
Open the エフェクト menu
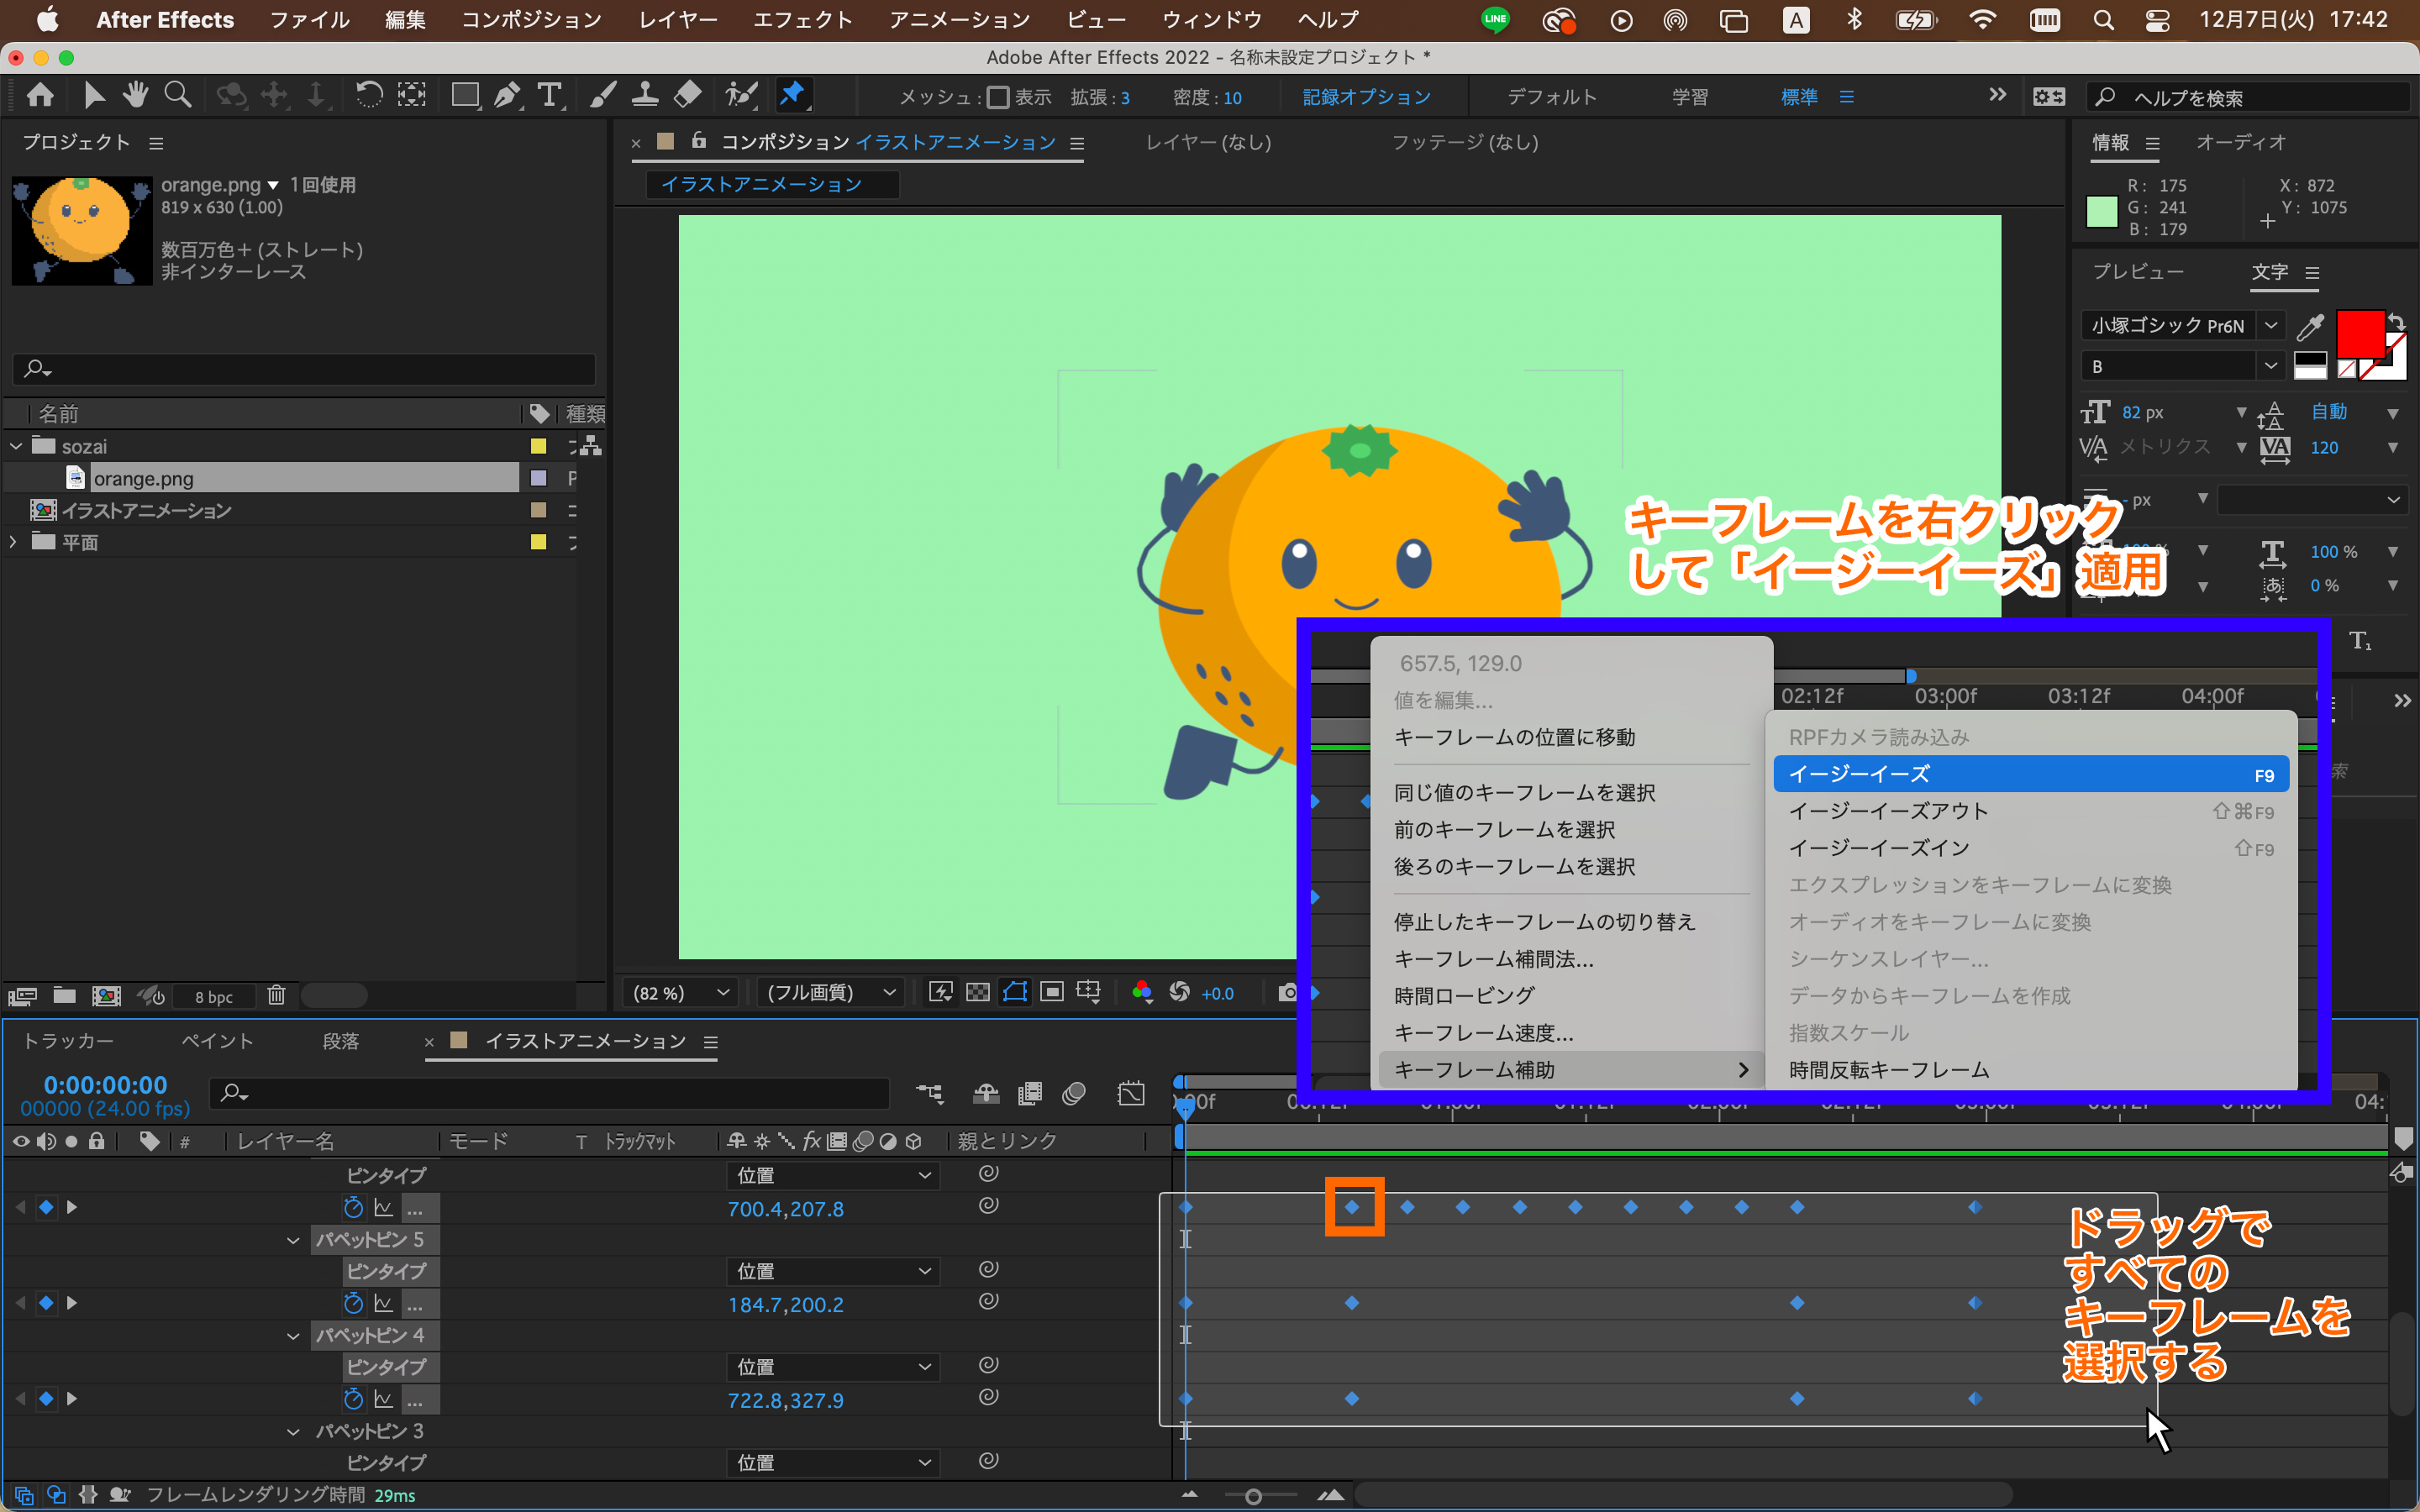pos(802,19)
